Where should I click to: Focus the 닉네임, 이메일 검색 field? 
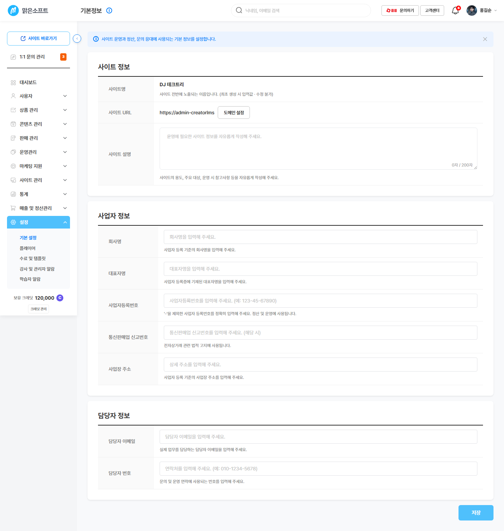click(x=301, y=11)
